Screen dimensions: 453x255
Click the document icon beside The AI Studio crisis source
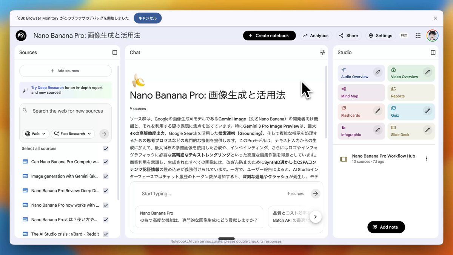pos(25,234)
